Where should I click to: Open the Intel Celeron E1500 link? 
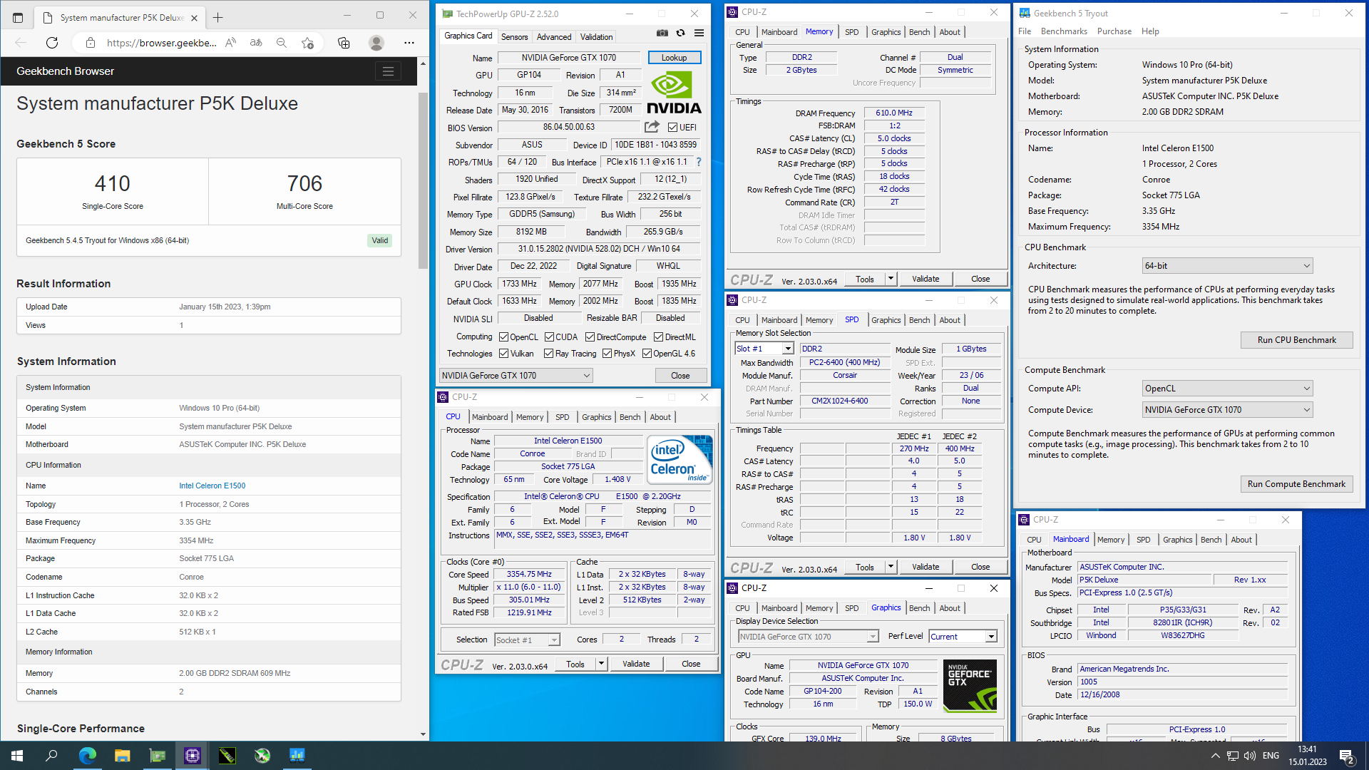pos(212,486)
